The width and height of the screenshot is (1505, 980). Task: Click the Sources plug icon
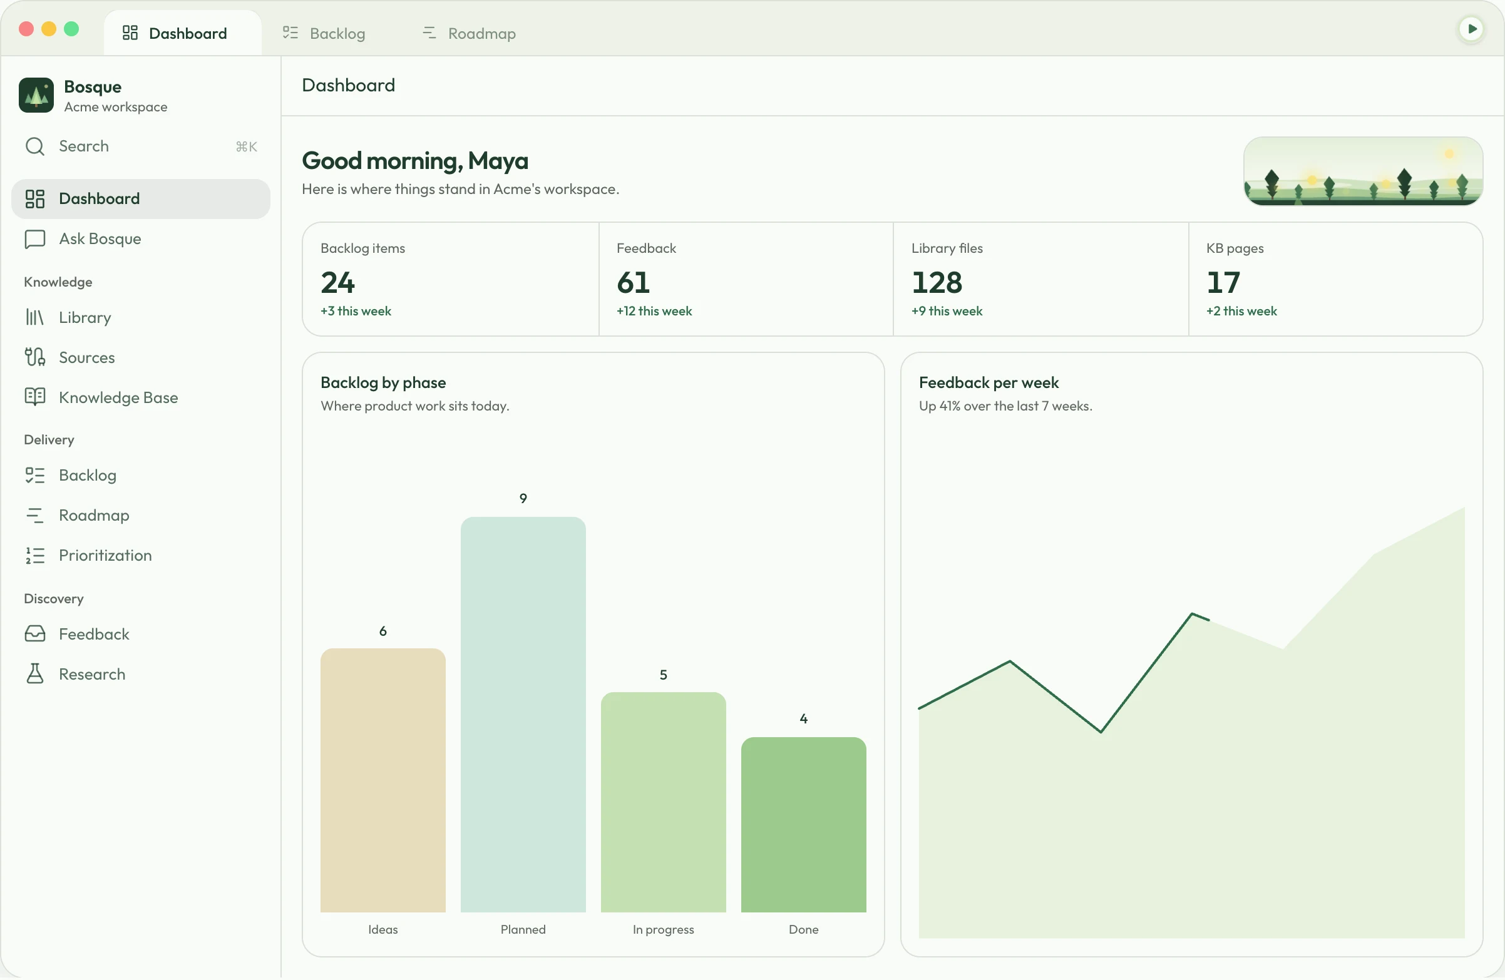(35, 358)
